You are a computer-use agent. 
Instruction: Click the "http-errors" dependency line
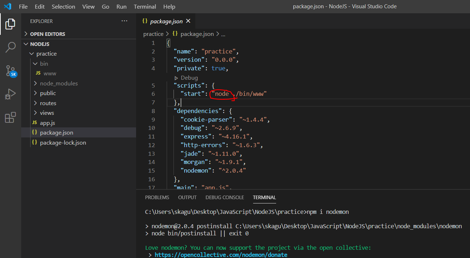[222, 145]
